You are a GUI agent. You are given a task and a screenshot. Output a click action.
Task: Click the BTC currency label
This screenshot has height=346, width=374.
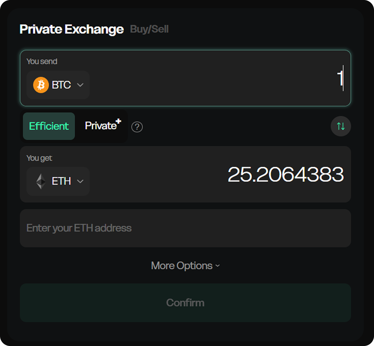coord(61,85)
